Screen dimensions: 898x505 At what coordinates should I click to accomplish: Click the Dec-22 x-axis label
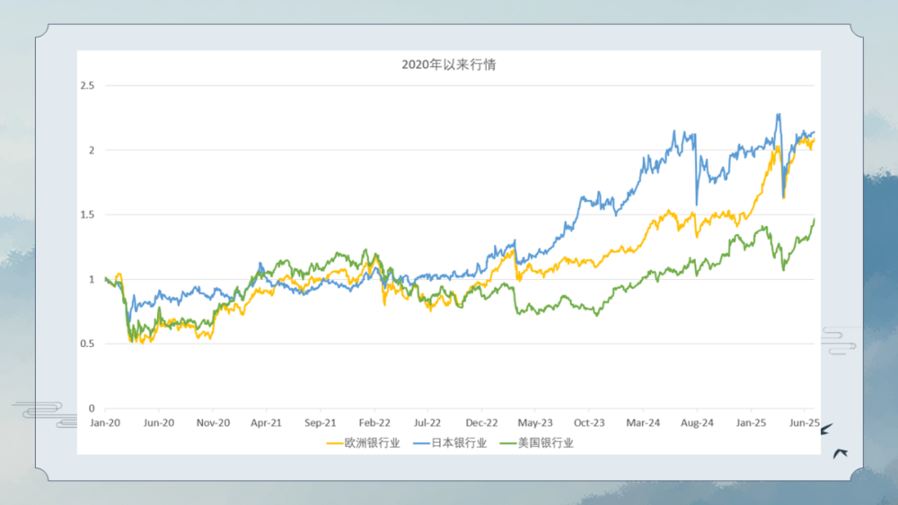(482, 422)
